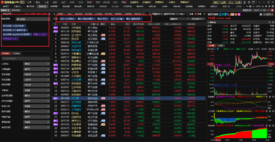Click the double-right arrow beside 并集

pyautogui.click(x=204, y=14)
